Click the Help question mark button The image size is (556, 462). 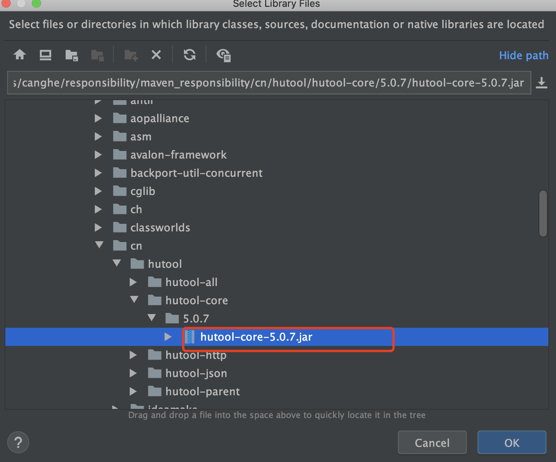tap(18, 442)
